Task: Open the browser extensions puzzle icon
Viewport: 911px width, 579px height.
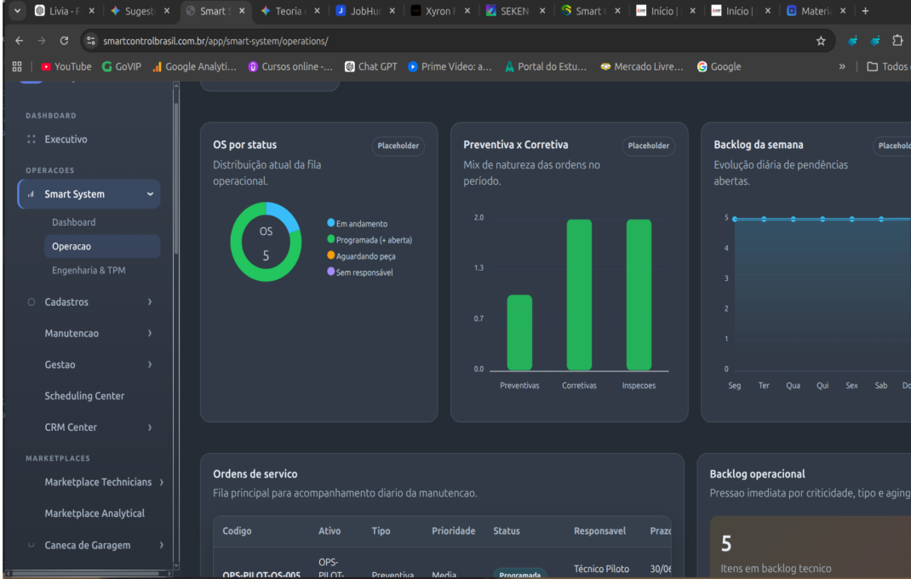Action: (897, 41)
